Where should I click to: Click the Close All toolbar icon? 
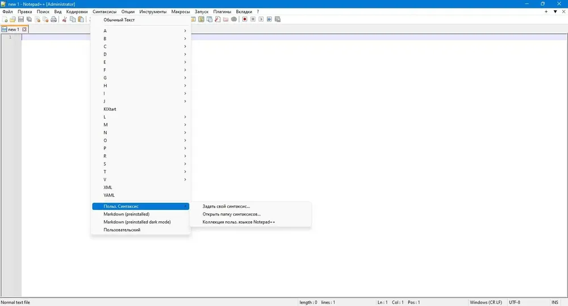click(45, 19)
